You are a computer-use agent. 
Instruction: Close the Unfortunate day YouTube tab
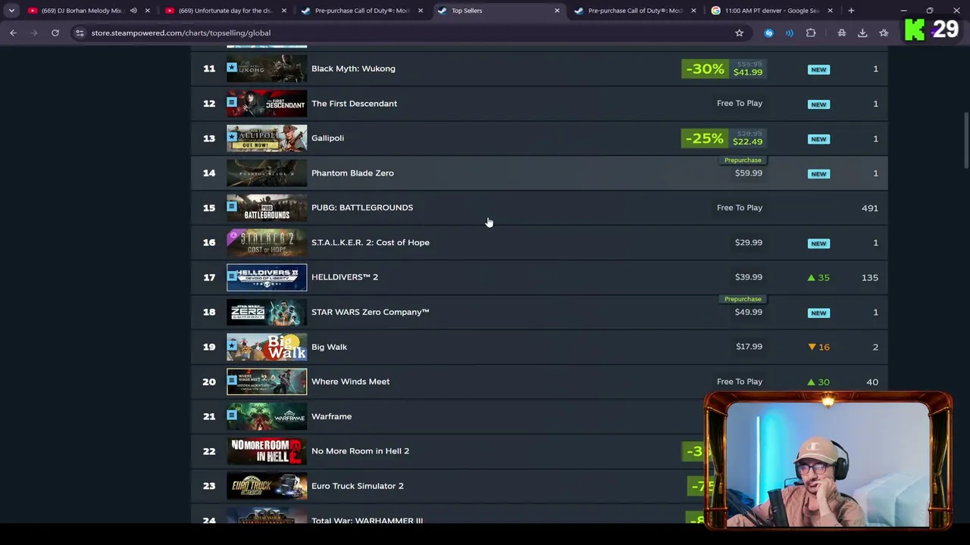point(284,11)
